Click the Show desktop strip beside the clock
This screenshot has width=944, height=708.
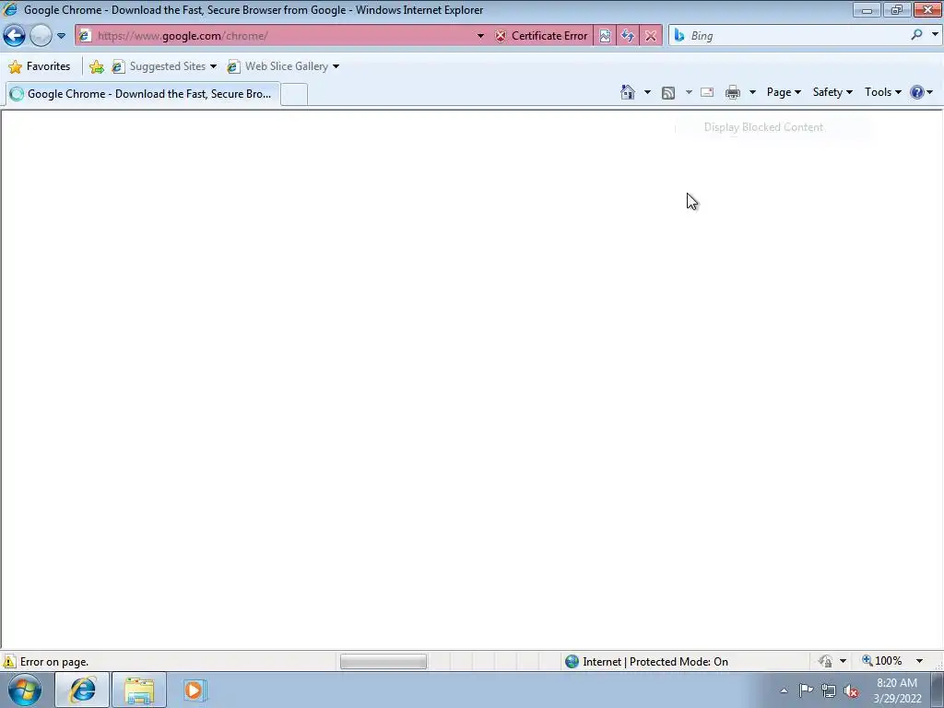pyautogui.click(x=938, y=690)
